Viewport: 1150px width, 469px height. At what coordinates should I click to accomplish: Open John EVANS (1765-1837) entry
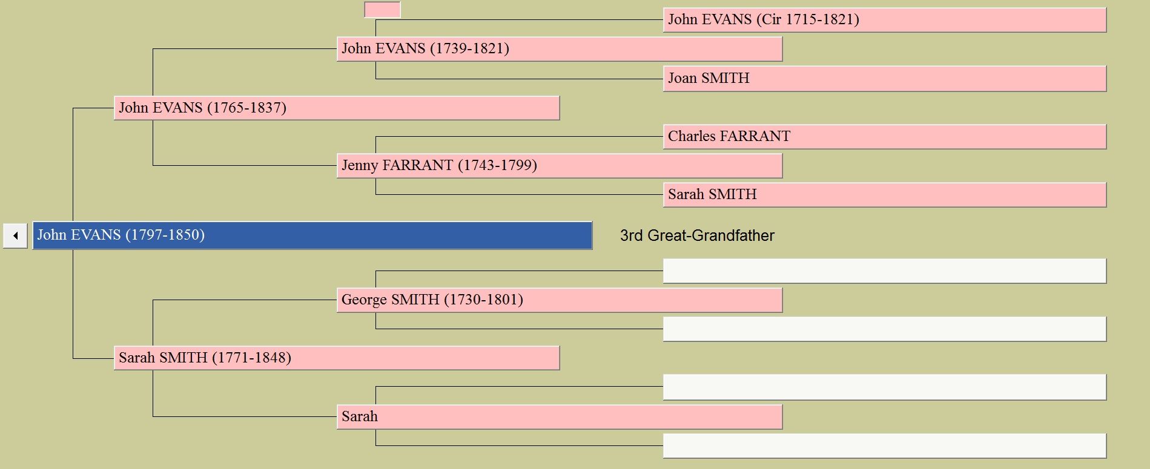(x=337, y=108)
